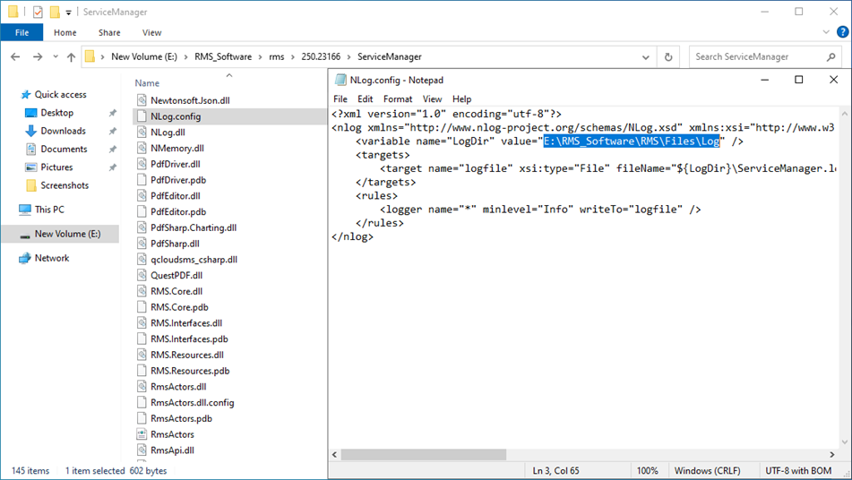Select the RMS.Interfaces.dll file icon
The image size is (852, 480).
142,323
